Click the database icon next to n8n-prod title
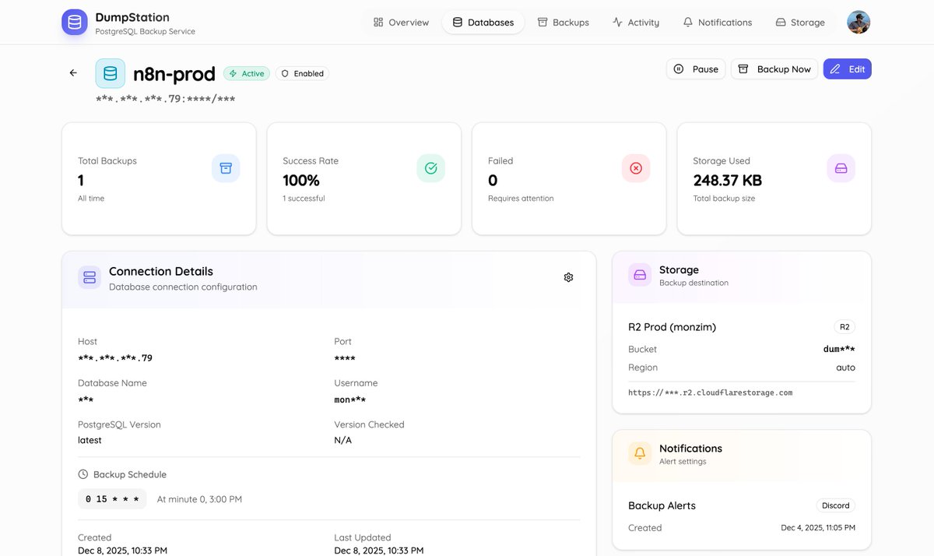Image resolution: width=934 pixels, height=556 pixels. point(110,72)
